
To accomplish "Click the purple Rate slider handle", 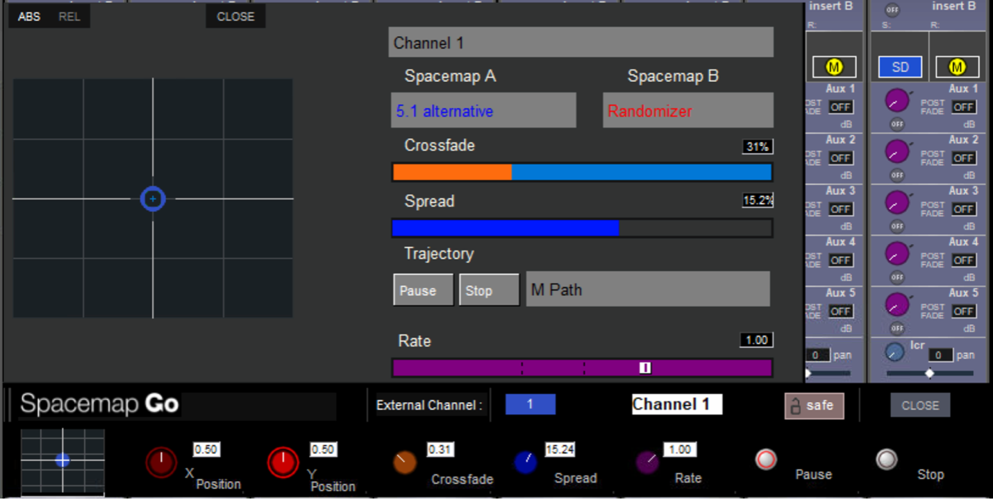I will click(x=645, y=367).
